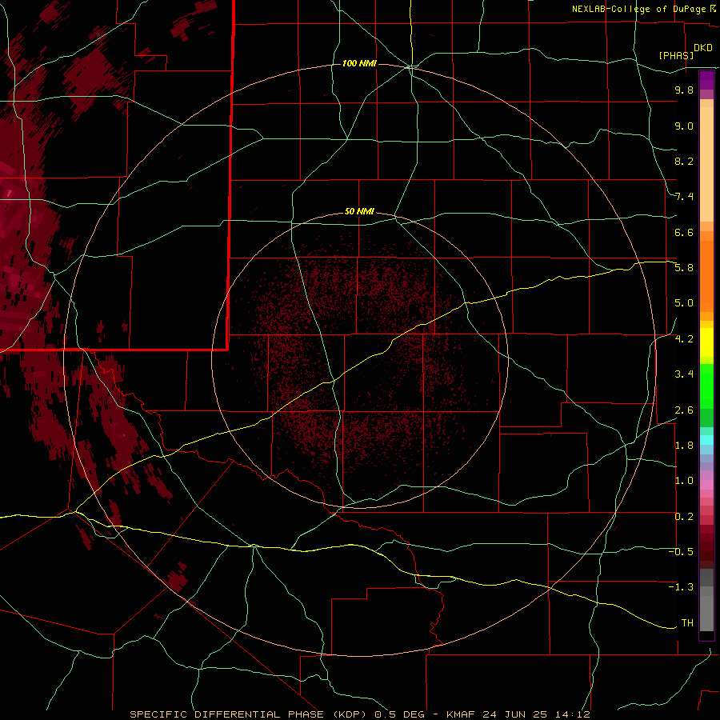
Task: Click the 9.0 value on the color scale
Action: pos(684,126)
